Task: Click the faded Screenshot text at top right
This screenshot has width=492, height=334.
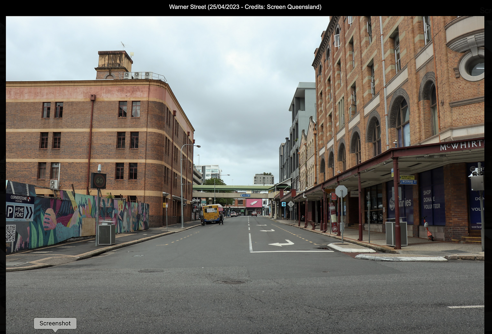Action: 486,11
